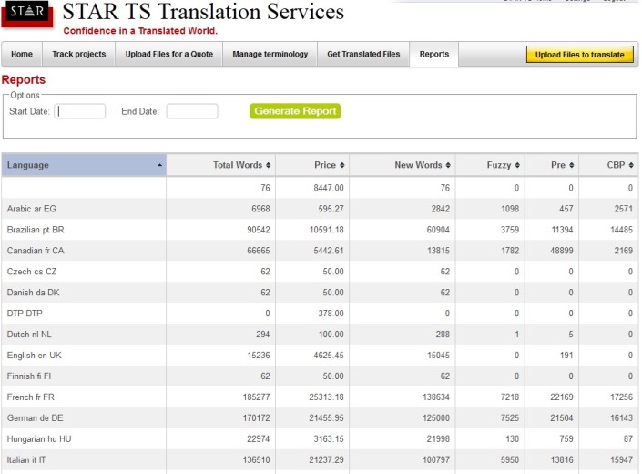This screenshot has width=642, height=474.
Task: Switch to Track projects tab
Action: (79, 55)
